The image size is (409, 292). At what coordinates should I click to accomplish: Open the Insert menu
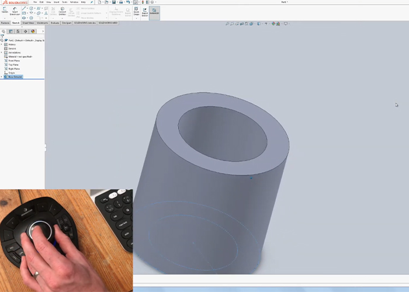point(57,2)
